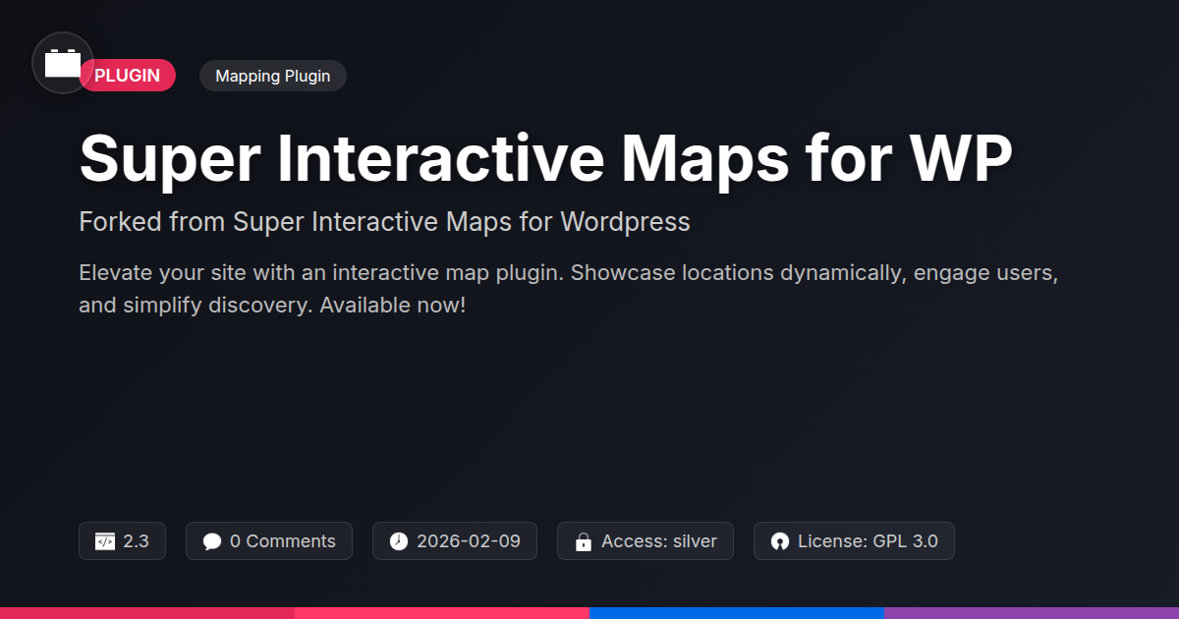This screenshot has height=619, width=1179.
Task: Click the code version icon next to 2.3
Action: (x=105, y=541)
